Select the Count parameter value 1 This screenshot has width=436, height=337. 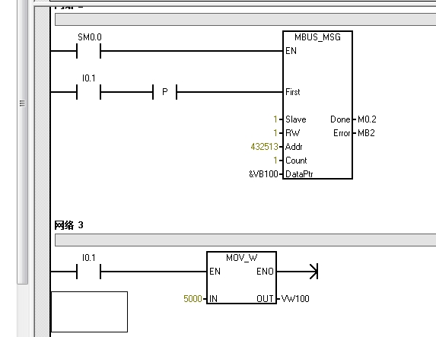coord(275,161)
